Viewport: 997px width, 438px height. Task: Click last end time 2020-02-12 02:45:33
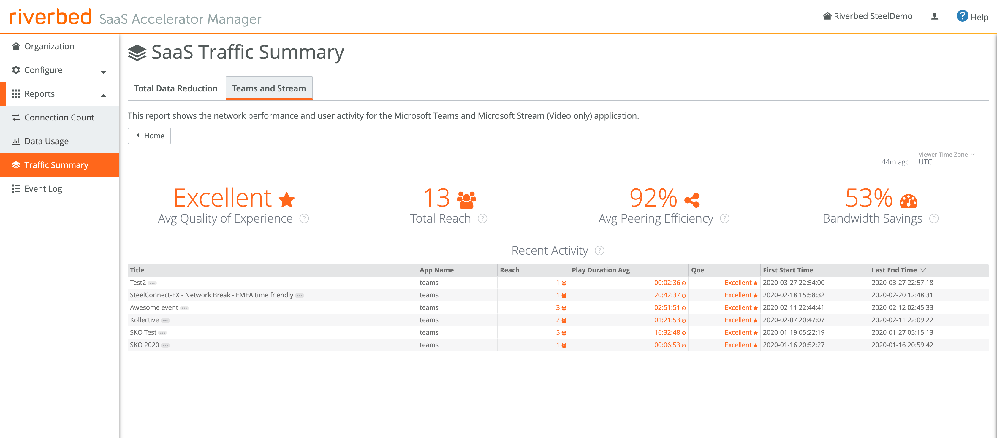click(902, 308)
